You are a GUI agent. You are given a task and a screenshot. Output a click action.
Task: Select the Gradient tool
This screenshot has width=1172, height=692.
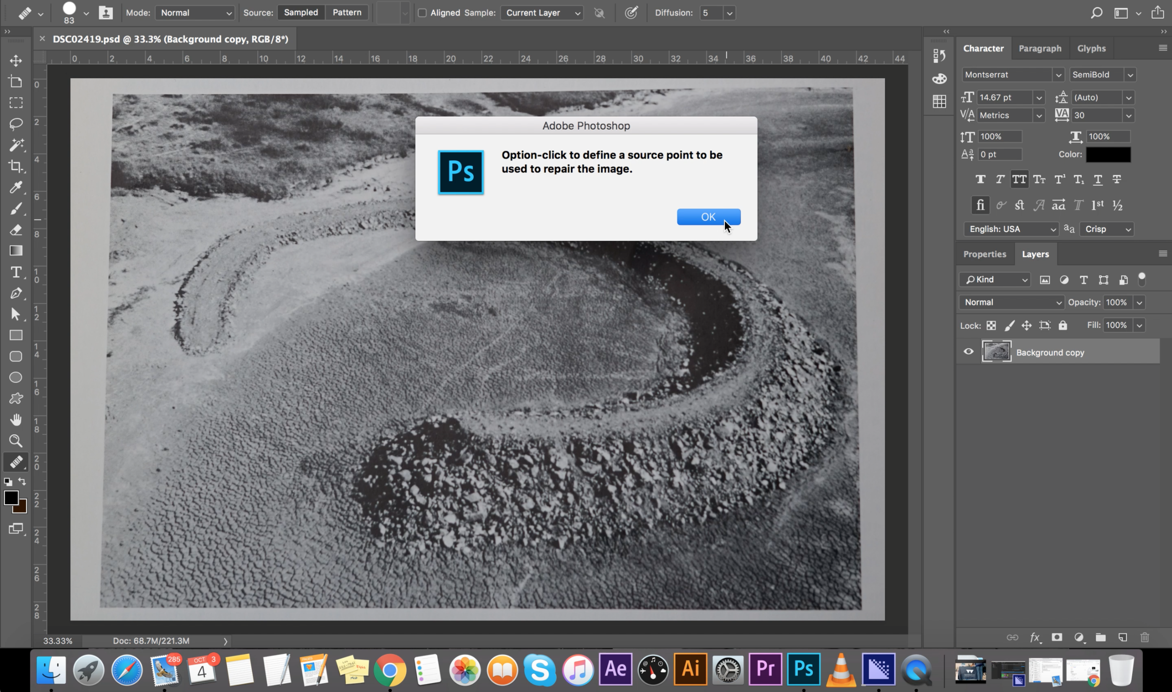16,251
